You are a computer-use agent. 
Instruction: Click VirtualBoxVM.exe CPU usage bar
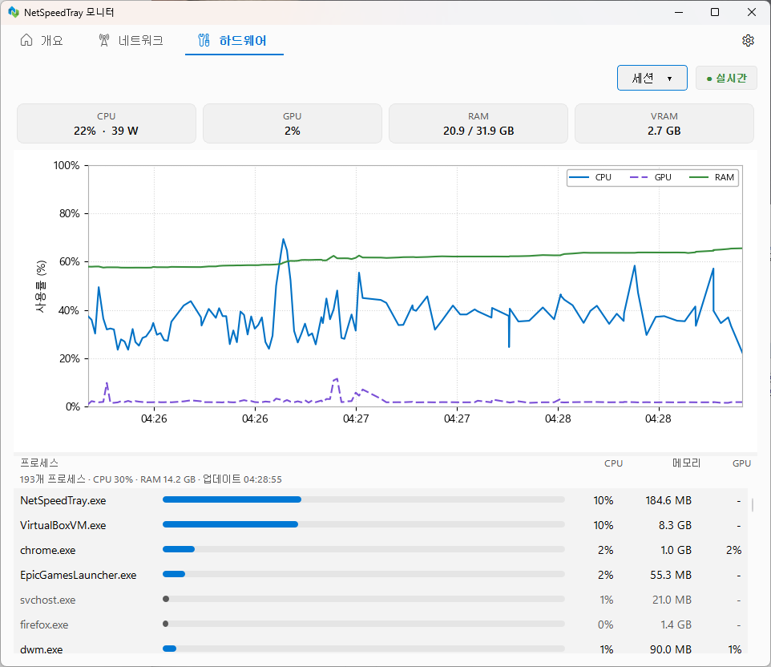click(x=363, y=524)
